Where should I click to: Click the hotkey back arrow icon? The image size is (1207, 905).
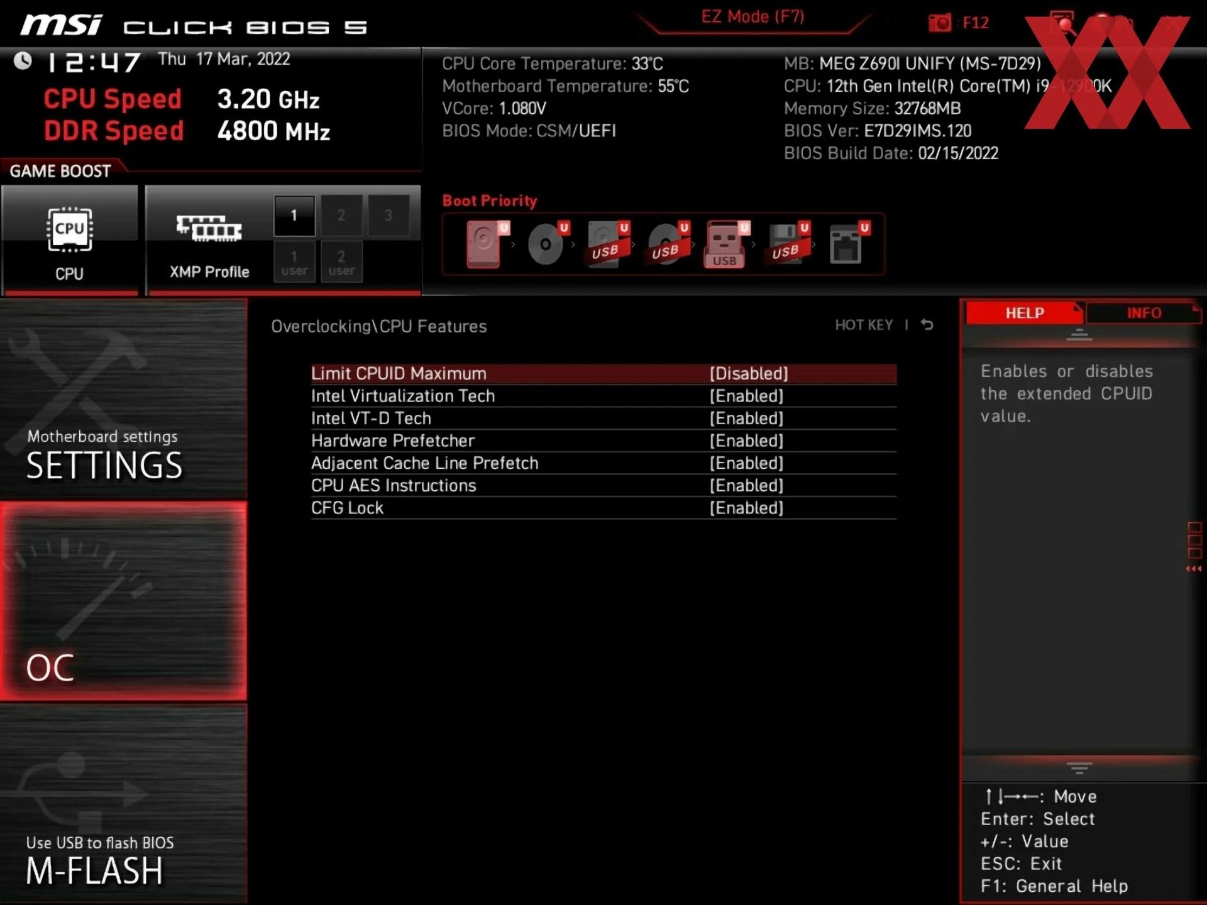927,325
